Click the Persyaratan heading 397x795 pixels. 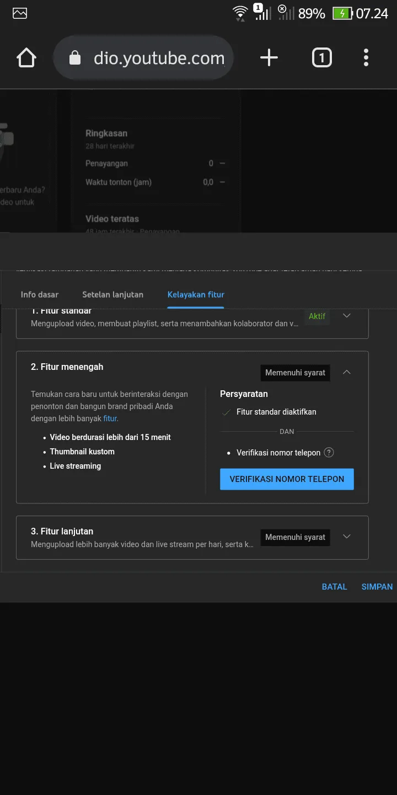[244, 394]
